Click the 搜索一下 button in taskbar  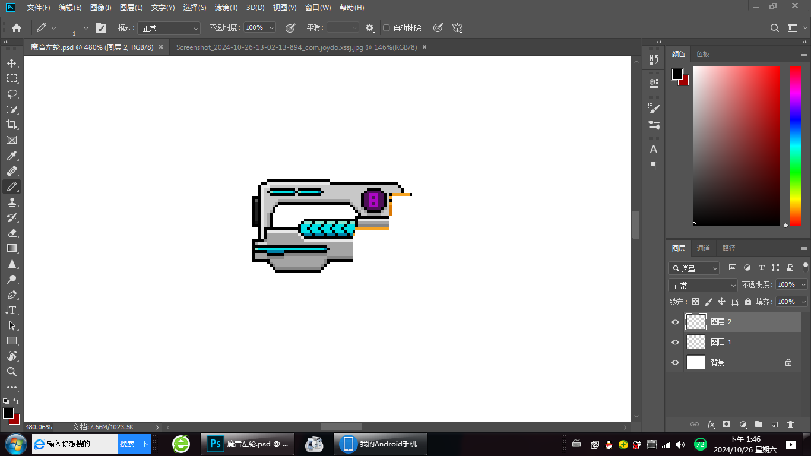pos(134,444)
